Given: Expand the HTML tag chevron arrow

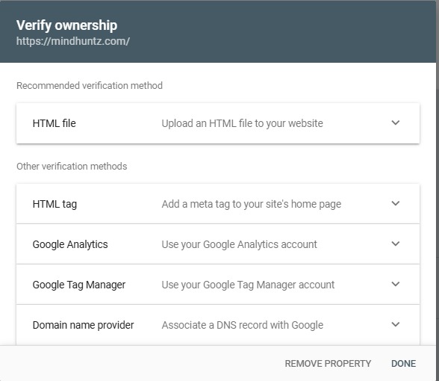Looking at the screenshot, I should (396, 203).
